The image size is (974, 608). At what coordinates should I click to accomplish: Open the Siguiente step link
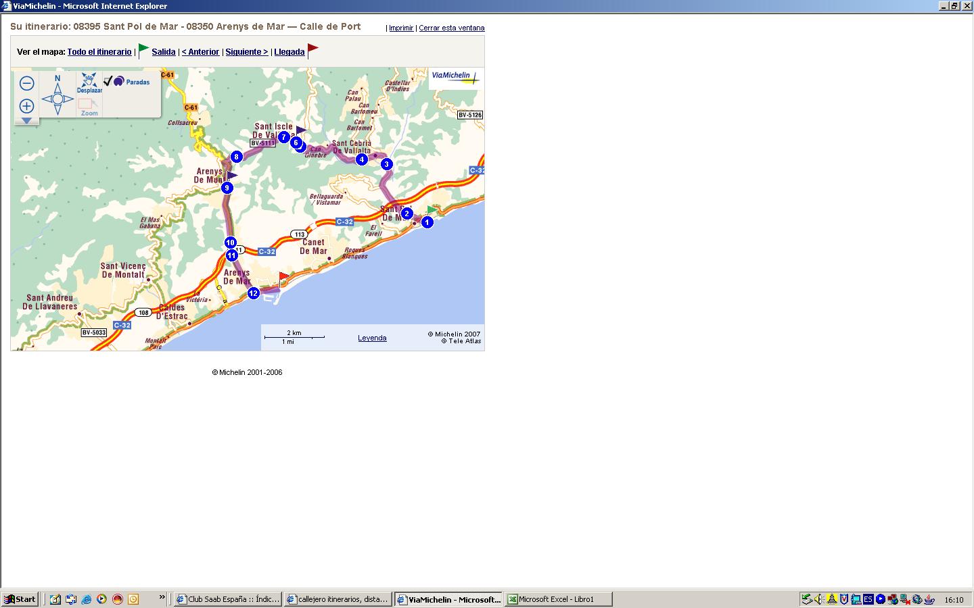(x=247, y=52)
